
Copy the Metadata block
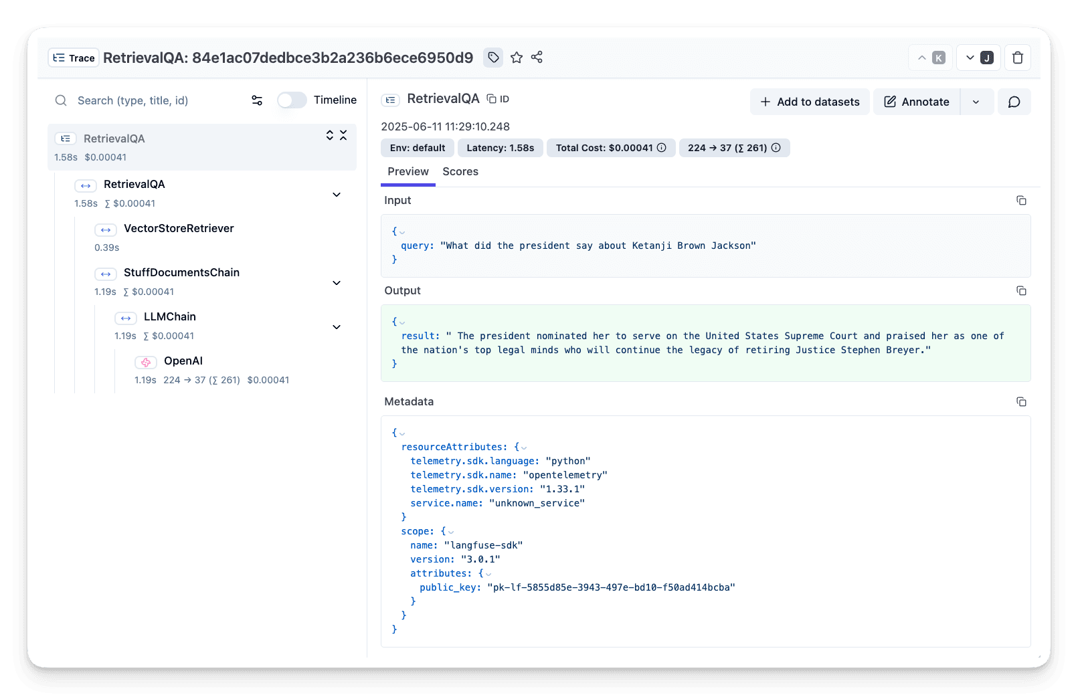pos(1022,401)
